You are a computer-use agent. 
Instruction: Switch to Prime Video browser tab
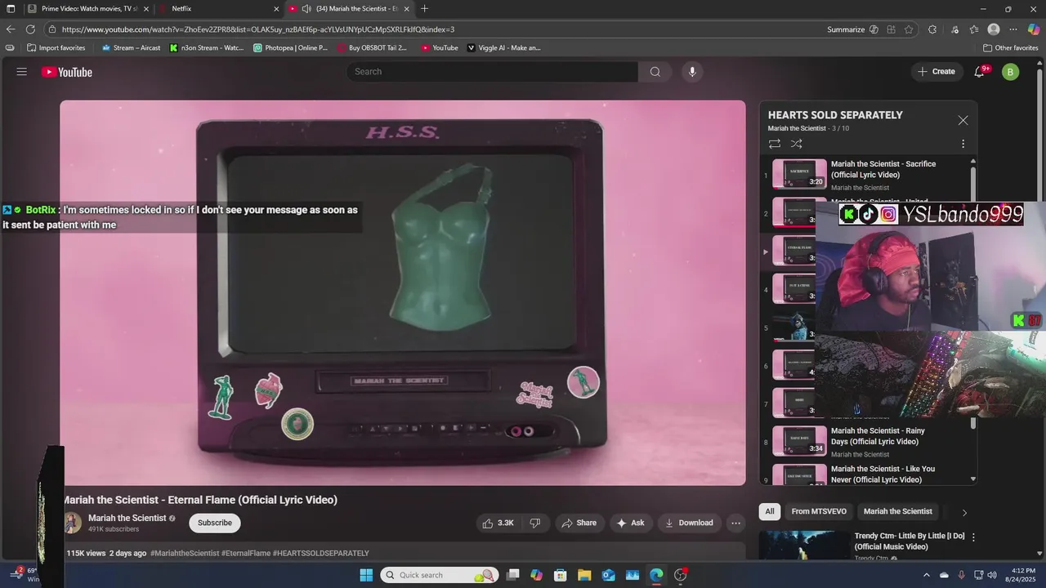tap(88, 8)
